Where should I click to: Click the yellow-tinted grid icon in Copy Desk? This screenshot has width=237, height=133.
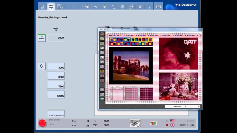(x=102, y=43)
